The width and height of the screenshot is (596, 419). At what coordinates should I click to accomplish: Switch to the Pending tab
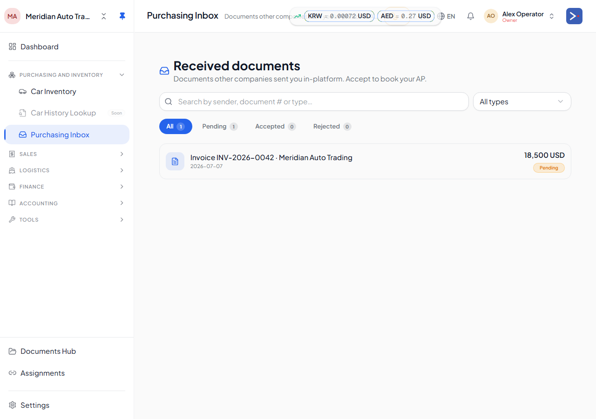tap(220, 126)
